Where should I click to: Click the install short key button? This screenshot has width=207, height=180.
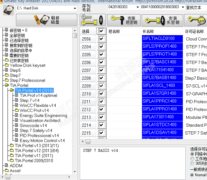(124, 20)
